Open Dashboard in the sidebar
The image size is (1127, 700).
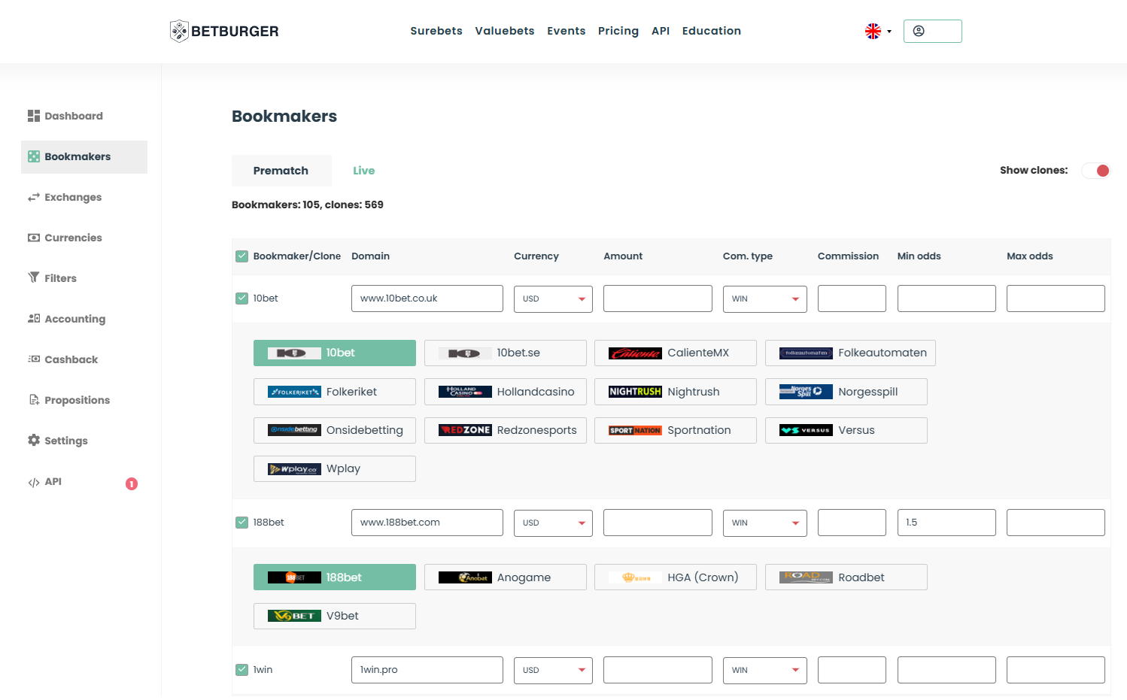65,116
